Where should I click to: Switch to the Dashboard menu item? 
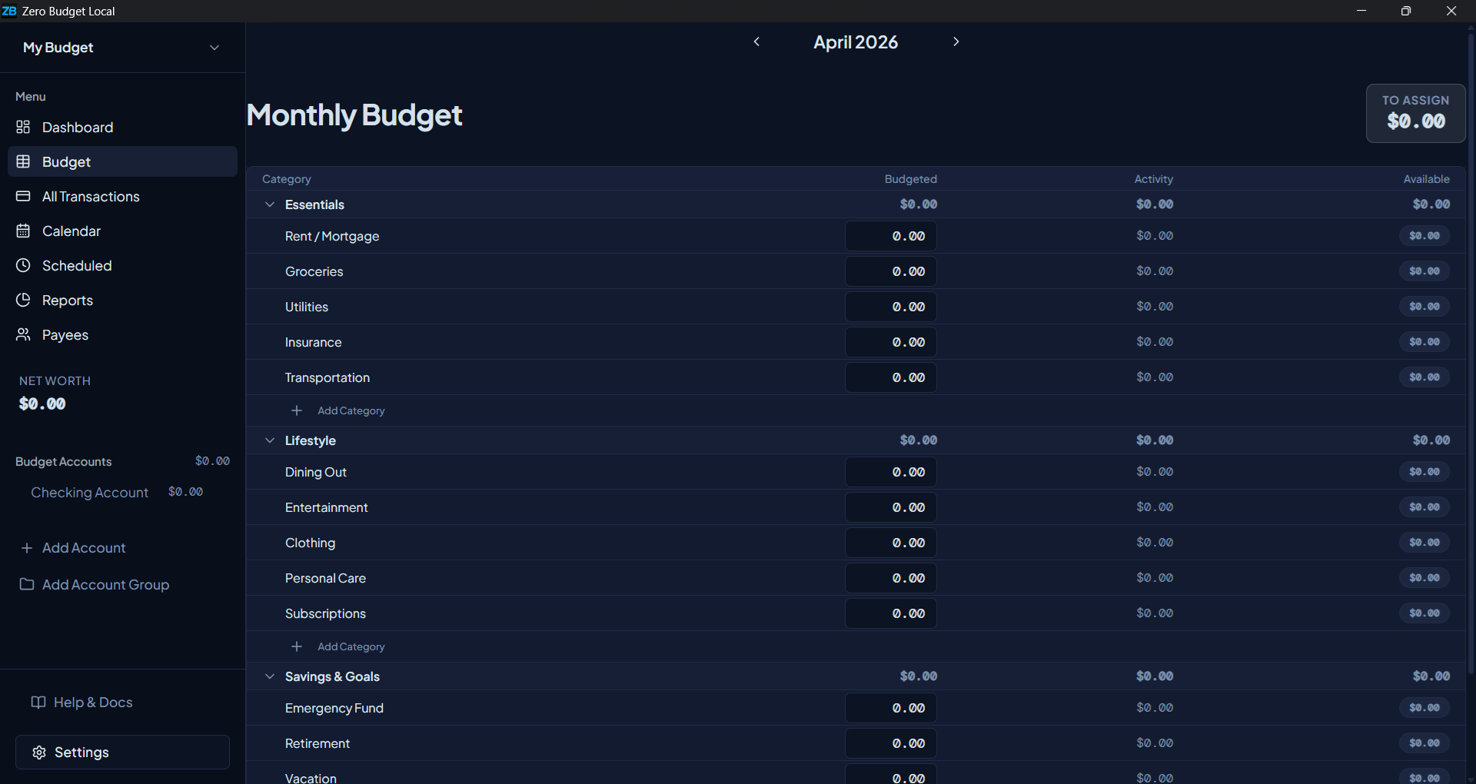(x=77, y=127)
